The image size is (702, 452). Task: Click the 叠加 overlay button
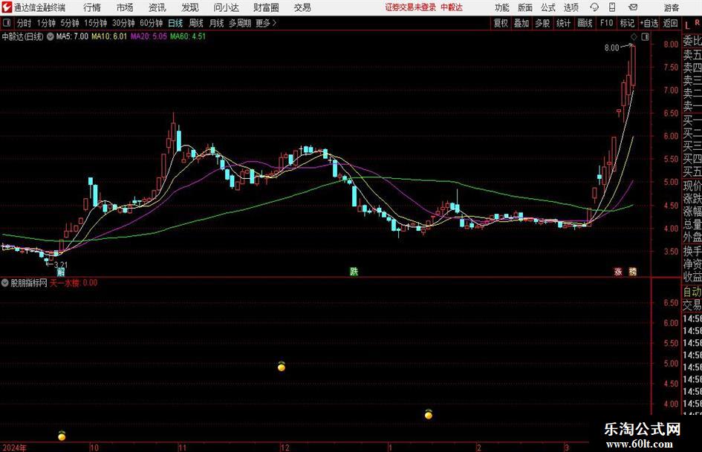pos(521,23)
